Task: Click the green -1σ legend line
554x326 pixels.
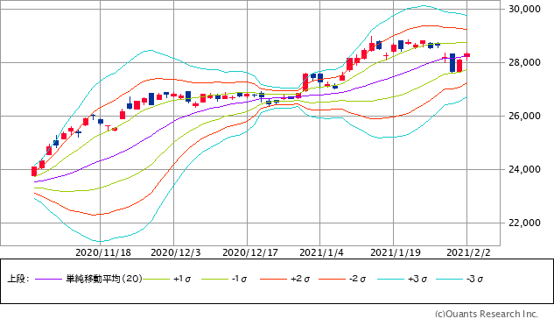Action: pyautogui.click(x=214, y=280)
